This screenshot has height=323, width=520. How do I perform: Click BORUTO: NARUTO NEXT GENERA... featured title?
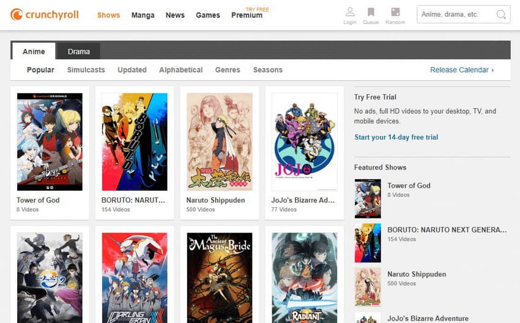click(x=447, y=230)
